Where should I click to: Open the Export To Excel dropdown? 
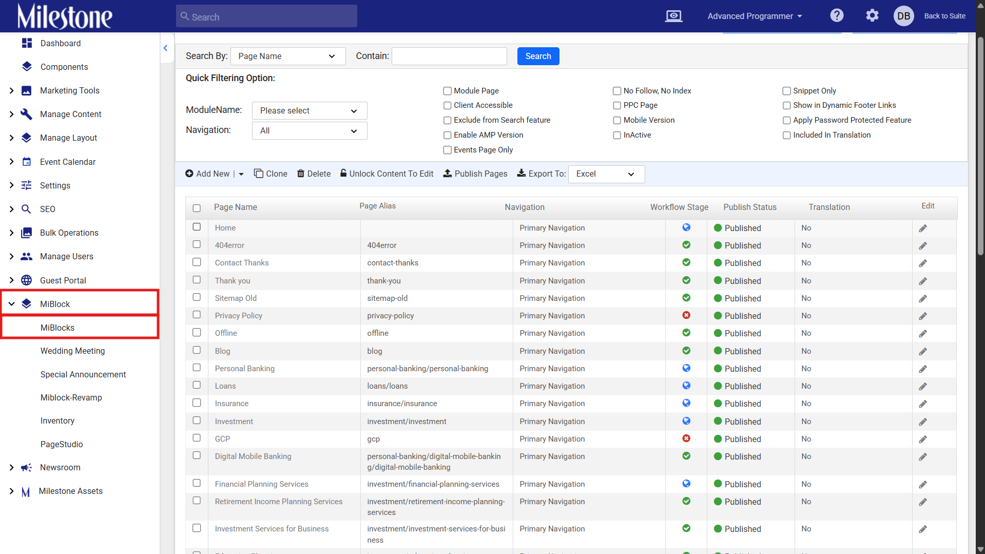[606, 174]
